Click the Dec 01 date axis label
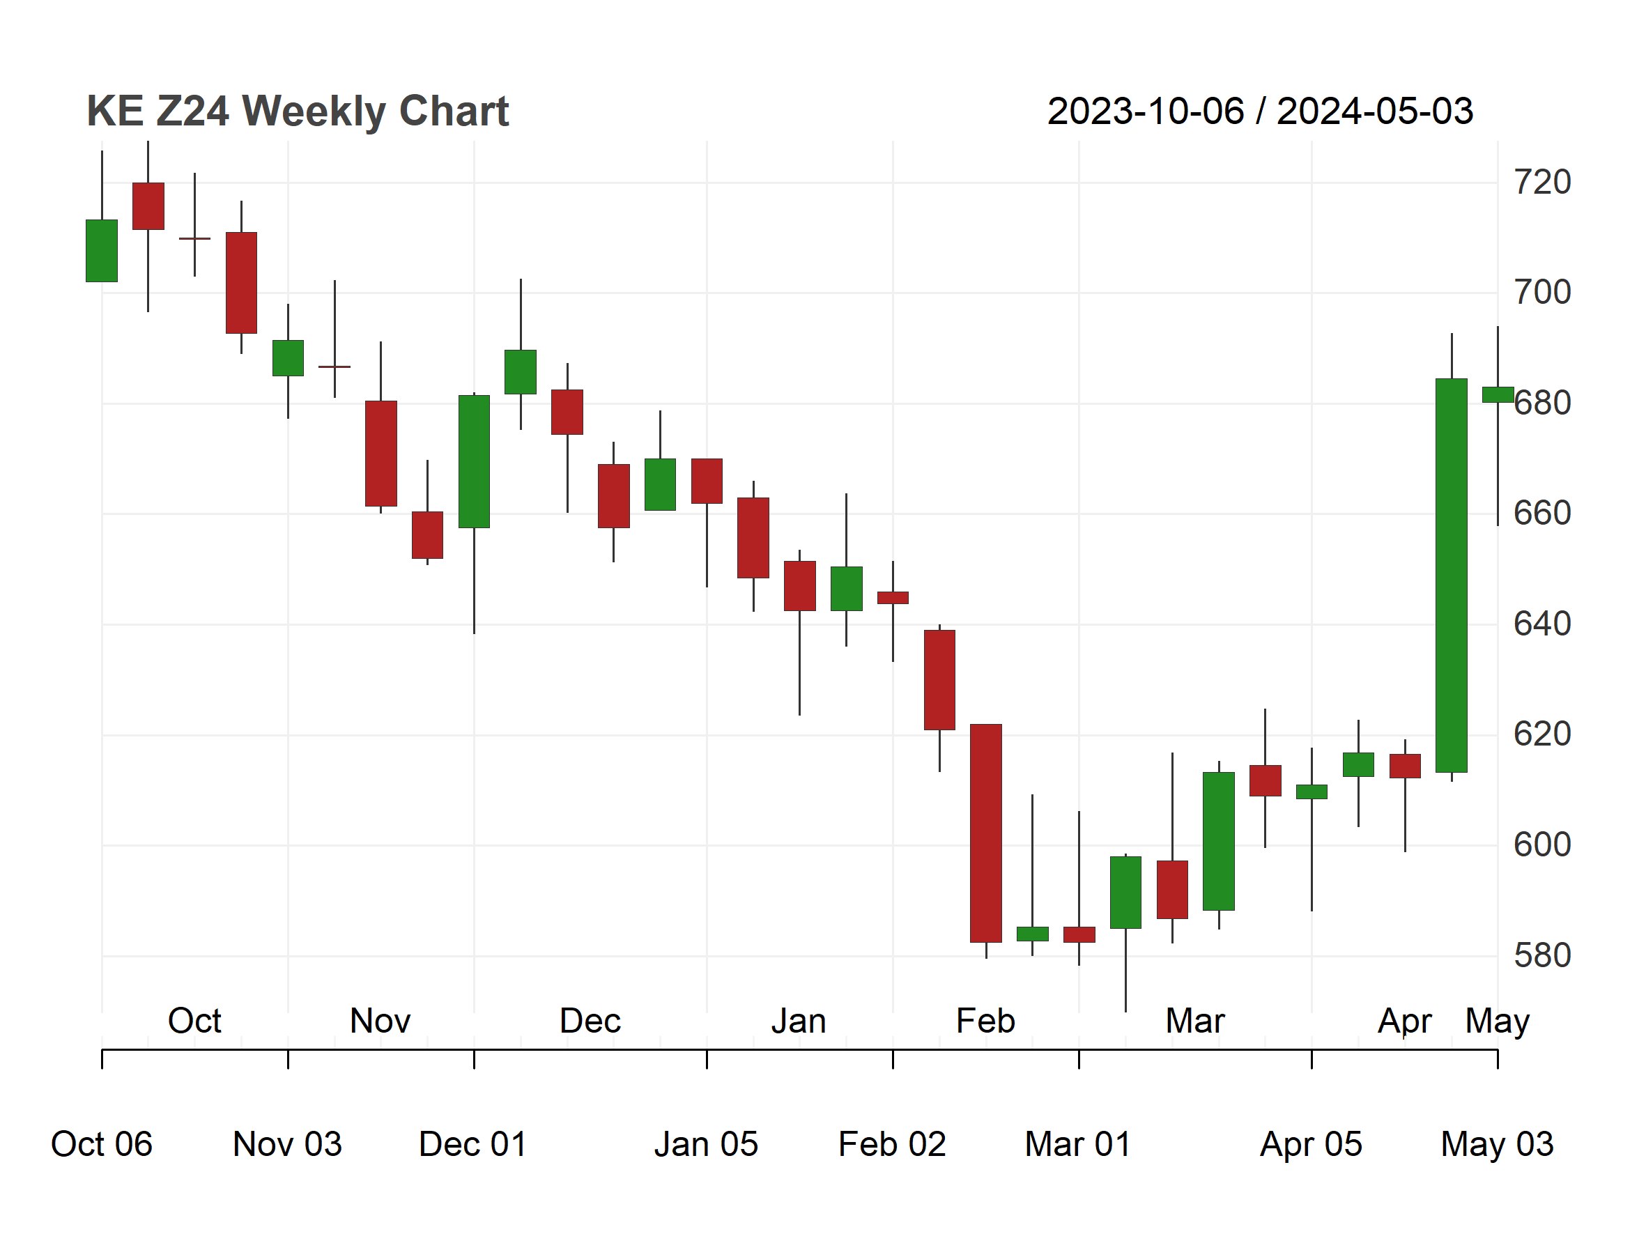Screen dimensions: 1646x1234 pos(473,1144)
